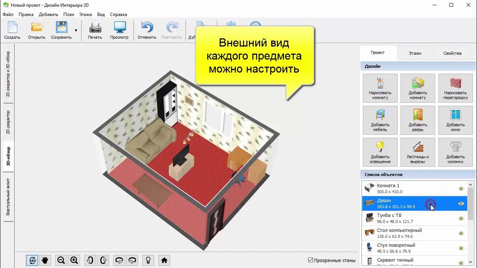Click the dimensions text "193.8 x 101.3 x 99.9"
Viewport: 477px width, 268px height.
[x=396, y=207]
